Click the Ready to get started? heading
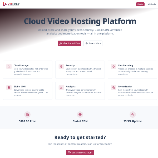The width and height of the screenshot is (158, 158). click(x=80, y=137)
